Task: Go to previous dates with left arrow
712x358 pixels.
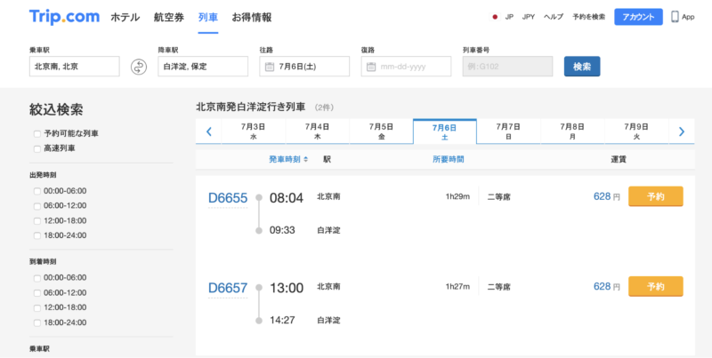Action: click(x=209, y=131)
